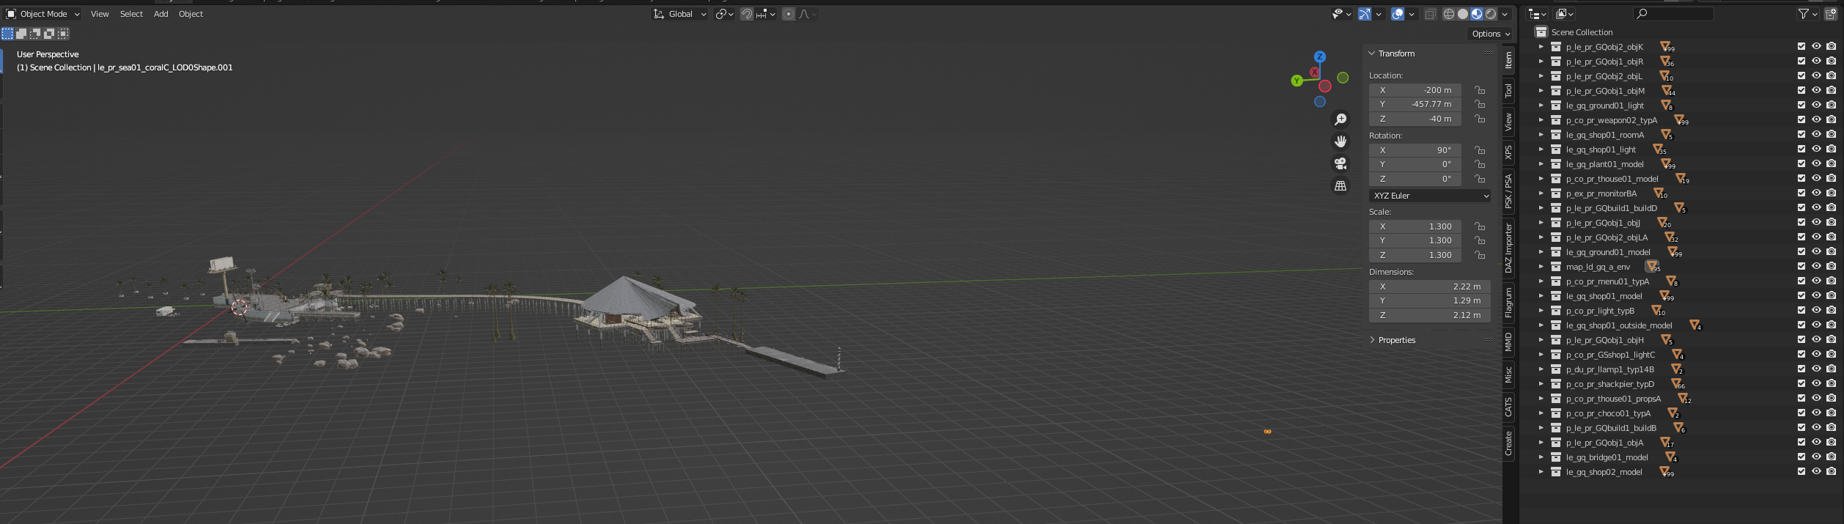Uncheck the checkbox for le_gq_shop01_roomA

[x=1801, y=134]
